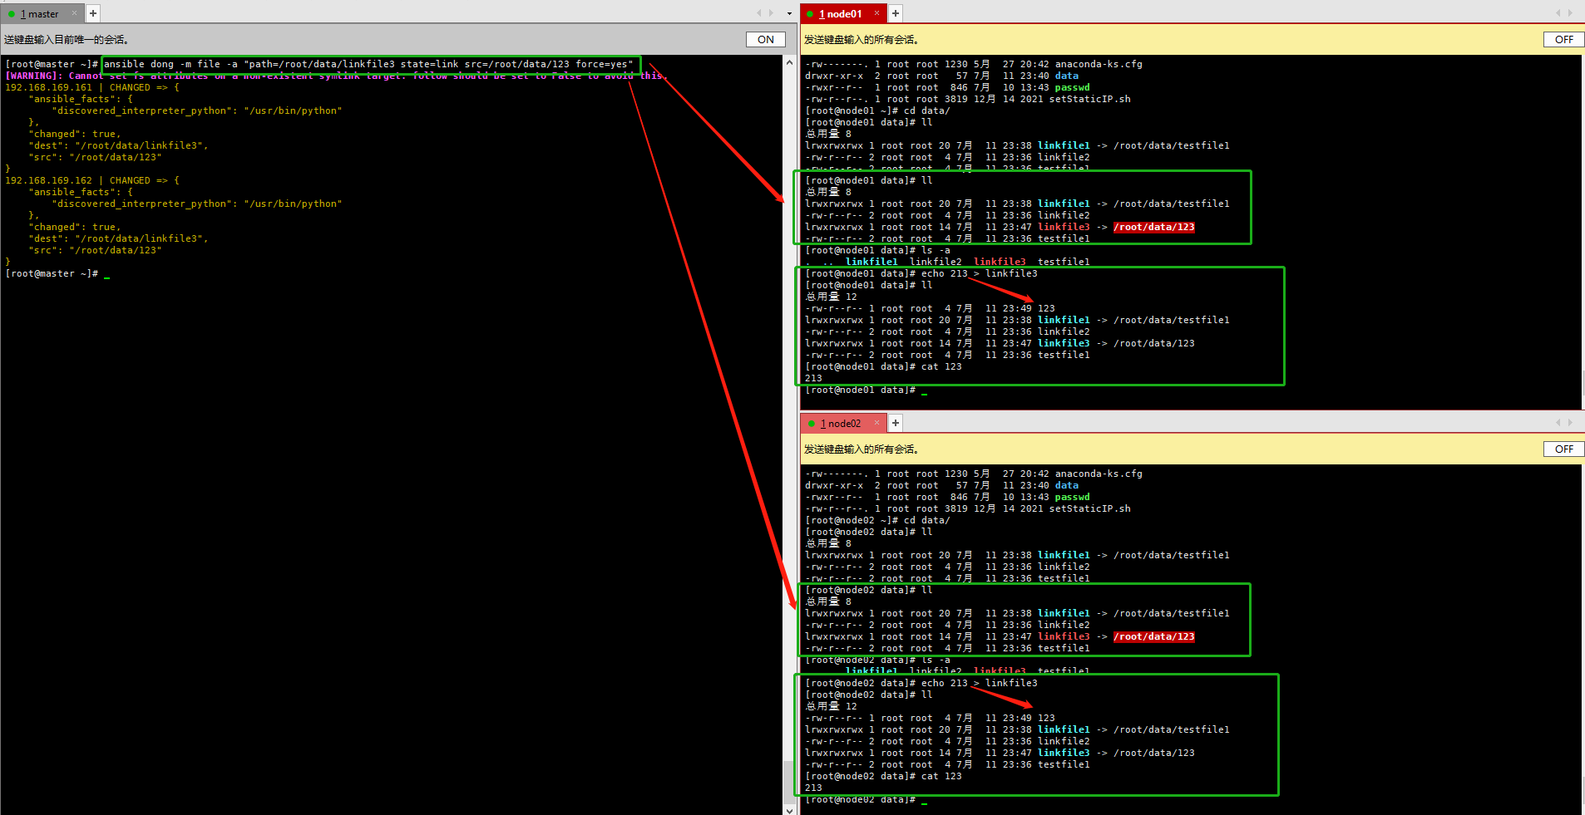Open the tab list dropdown in master pane
This screenshot has width=1585, height=815.
(x=789, y=14)
